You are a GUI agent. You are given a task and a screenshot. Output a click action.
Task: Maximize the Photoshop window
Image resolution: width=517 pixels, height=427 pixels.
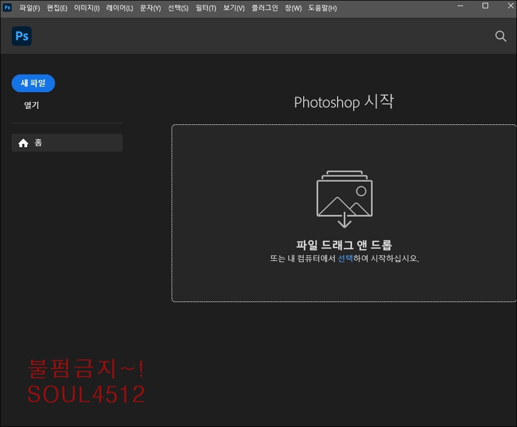coord(485,6)
